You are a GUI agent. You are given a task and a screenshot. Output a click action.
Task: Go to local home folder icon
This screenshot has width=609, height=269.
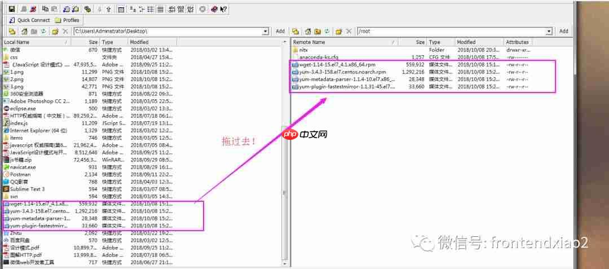click(24, 32)
